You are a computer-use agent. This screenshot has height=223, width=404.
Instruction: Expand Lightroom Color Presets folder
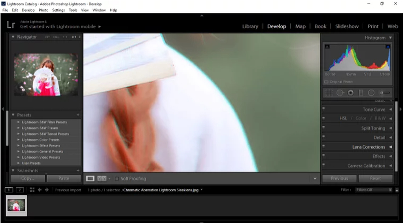click(x=18, y=140)
